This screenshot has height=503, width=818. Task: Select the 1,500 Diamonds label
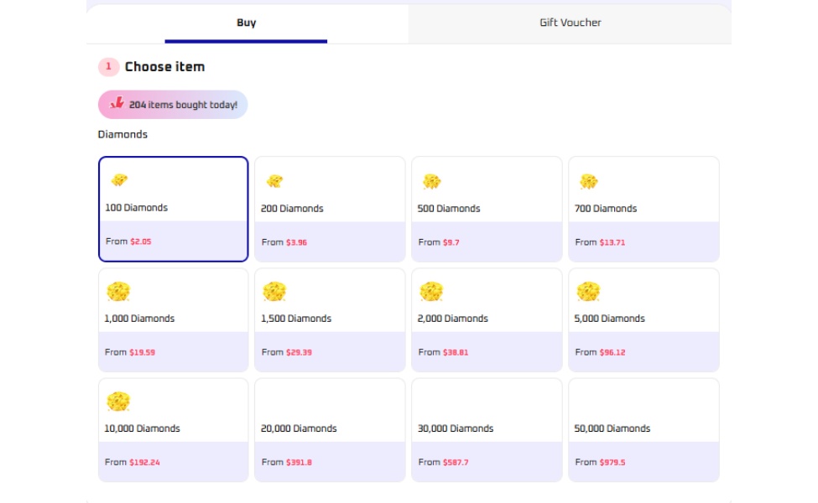296,319
